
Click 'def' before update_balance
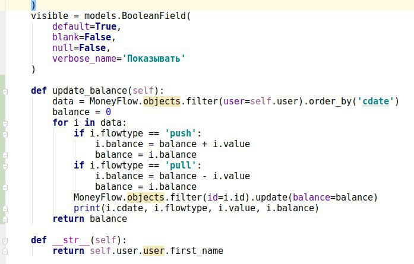pyautogui.click(x=39, y=90)
